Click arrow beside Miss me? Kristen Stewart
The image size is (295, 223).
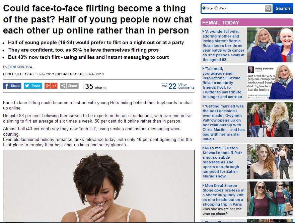tap(203, 148)
